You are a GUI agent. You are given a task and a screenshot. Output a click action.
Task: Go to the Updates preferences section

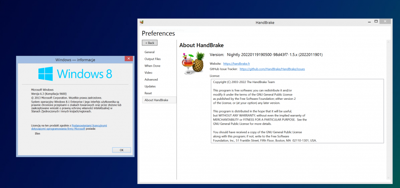[x=150, y=86]
